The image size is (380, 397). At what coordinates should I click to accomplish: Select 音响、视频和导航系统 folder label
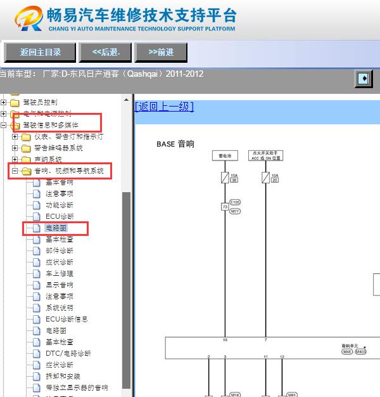[69, 171]
